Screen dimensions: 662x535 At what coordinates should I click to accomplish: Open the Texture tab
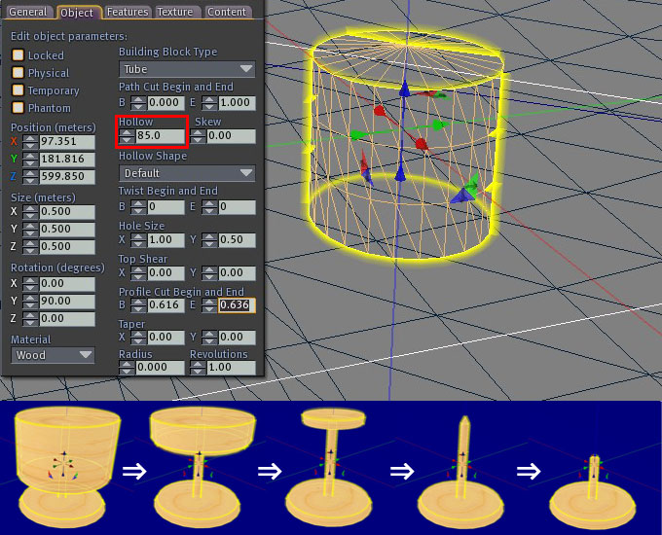tap(175, 12)
